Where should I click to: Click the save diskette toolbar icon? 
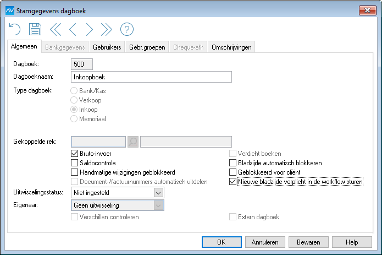coord(35,29)
